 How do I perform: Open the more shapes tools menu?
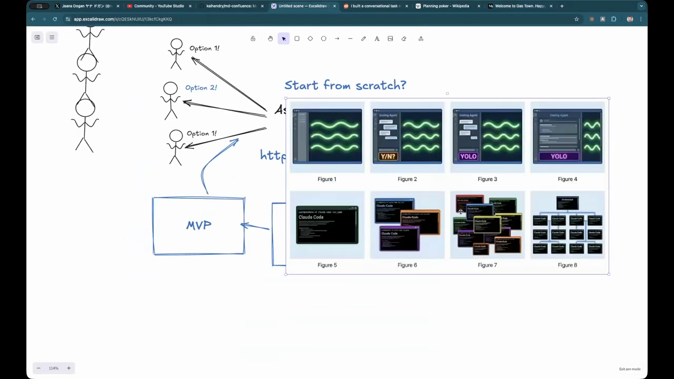(421, 38)
